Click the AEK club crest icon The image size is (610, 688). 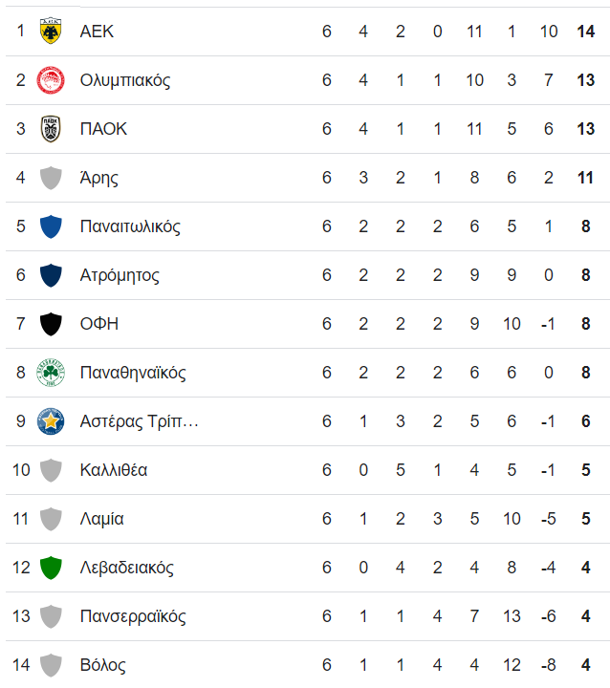tap(51, 32)
